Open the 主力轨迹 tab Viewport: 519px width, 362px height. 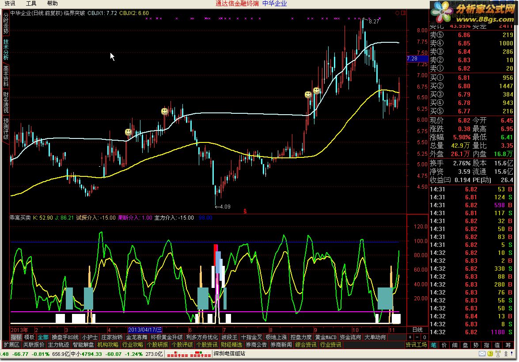click(58, 345)
